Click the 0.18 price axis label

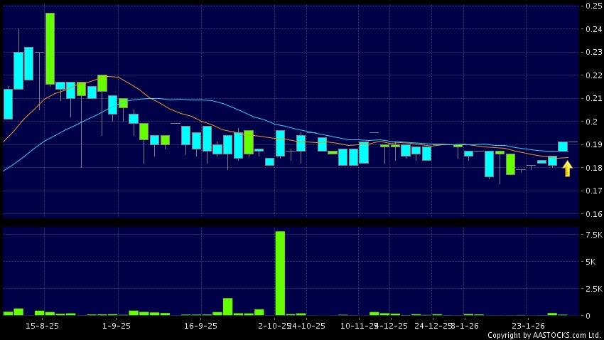[x=593, y=168]
